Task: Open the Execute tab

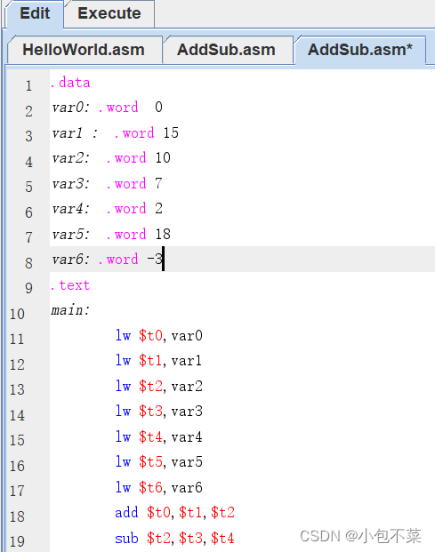Action: (x=109, y=13)
